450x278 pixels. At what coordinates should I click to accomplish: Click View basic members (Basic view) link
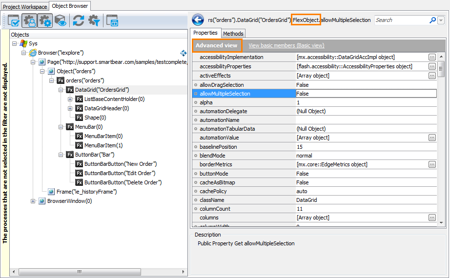pyautogui.click(x=286, y=45)
